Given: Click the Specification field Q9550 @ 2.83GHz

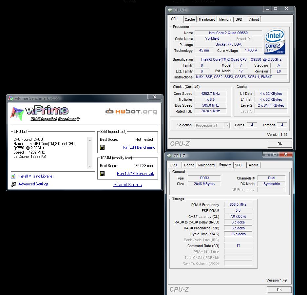Looking at the screenshot, I should click(241, 59).
